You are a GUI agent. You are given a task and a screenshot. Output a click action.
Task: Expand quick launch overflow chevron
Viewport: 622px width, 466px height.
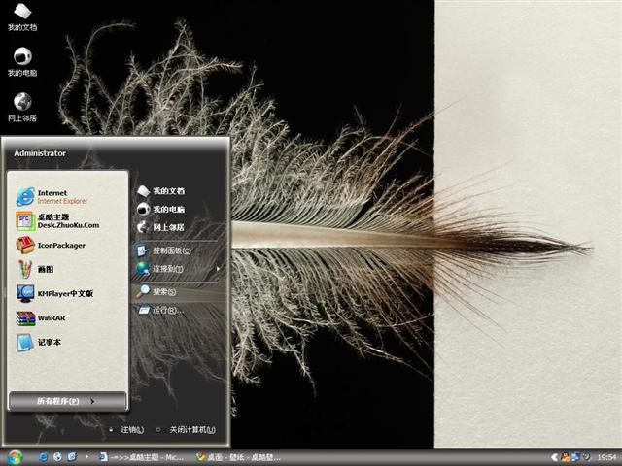click(86, 457)
